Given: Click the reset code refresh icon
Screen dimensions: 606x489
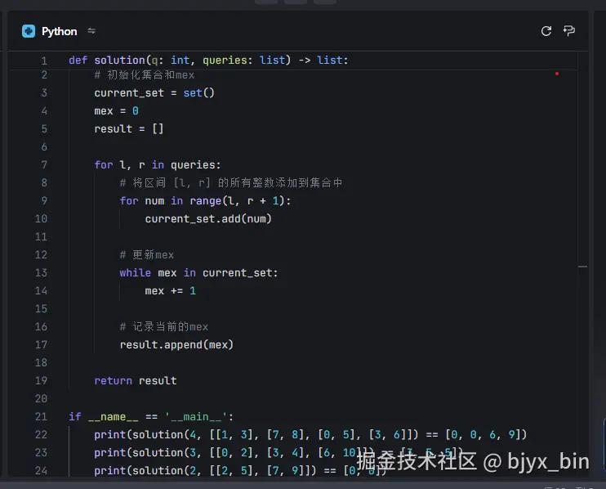Looking at the screenshot, I should [x=546, y=31].
